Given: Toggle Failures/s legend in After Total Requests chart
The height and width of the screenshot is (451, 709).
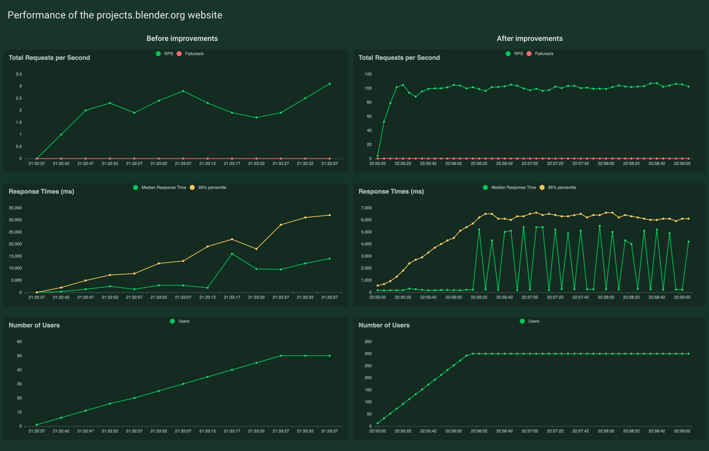Looking at the screenshot, I should coord(540,54).
